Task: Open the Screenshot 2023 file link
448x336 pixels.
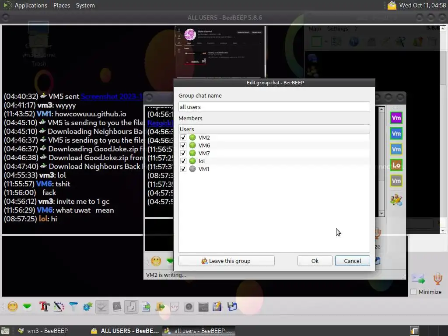Action: 112,96
